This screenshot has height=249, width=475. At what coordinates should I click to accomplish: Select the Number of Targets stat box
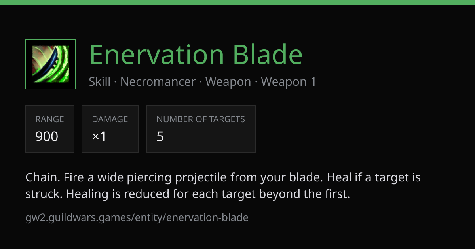coord(201,129)
